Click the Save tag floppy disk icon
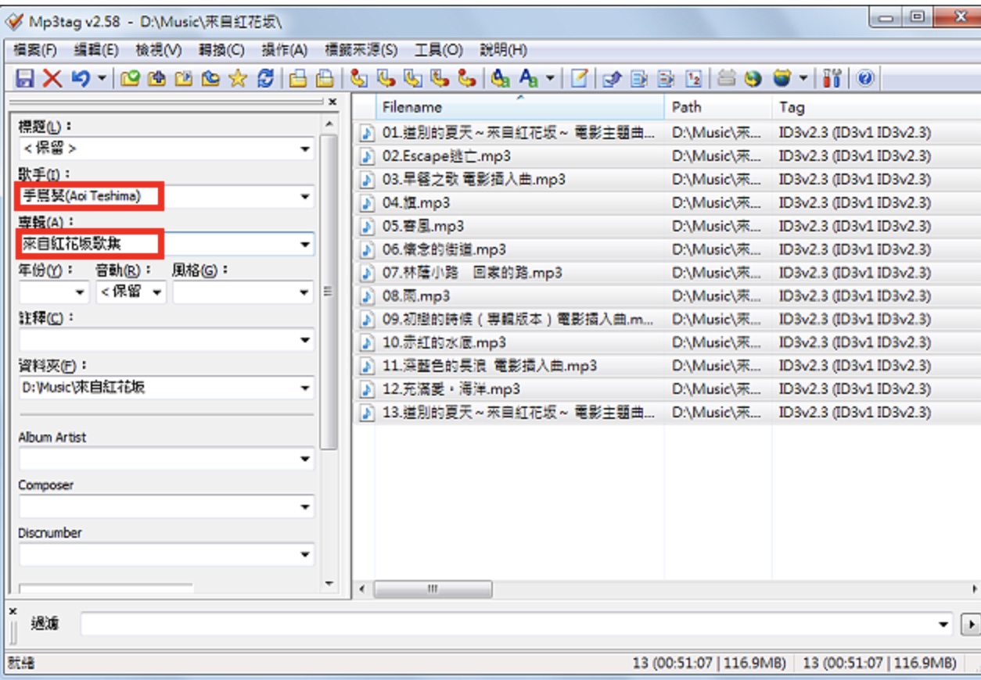Viewport: 981px width, 680px height. click(x=25, y=78)
